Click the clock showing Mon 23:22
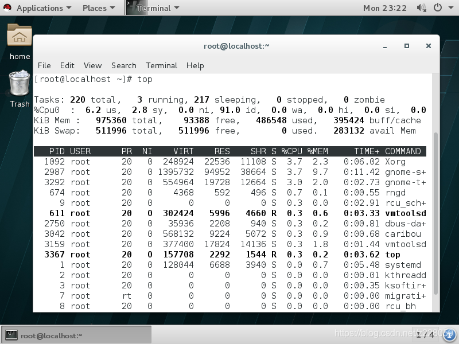 [x=385, y=8]
